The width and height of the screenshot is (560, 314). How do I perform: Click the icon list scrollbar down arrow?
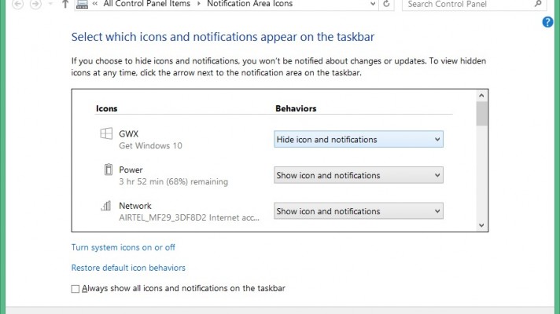[x=481, y=225]
